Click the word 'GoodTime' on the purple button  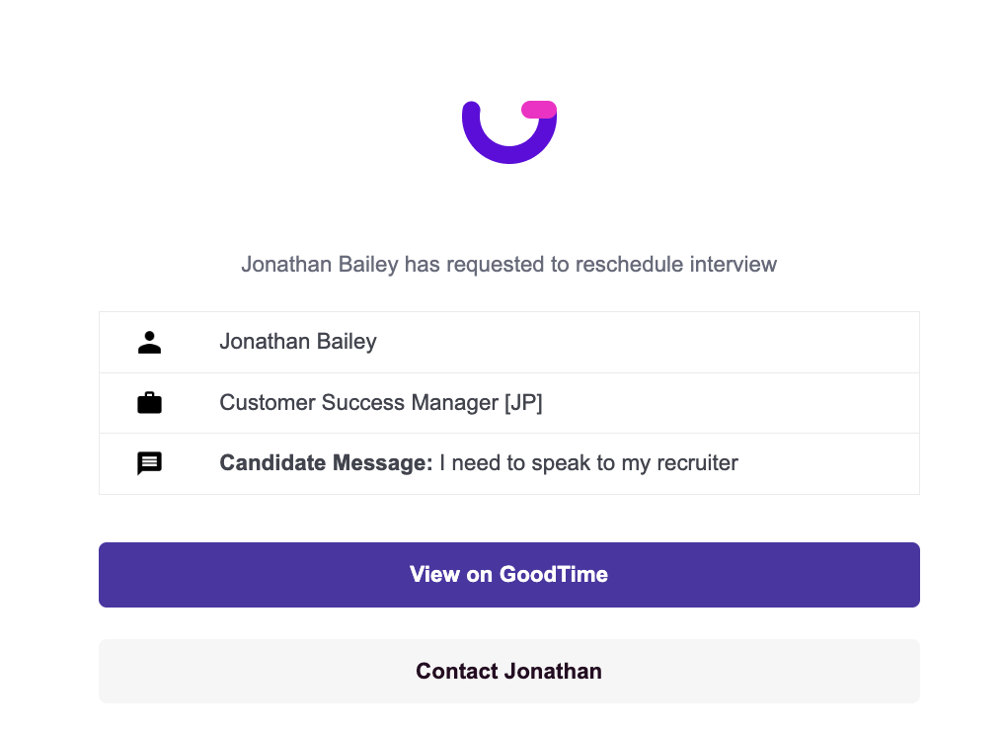554,575
